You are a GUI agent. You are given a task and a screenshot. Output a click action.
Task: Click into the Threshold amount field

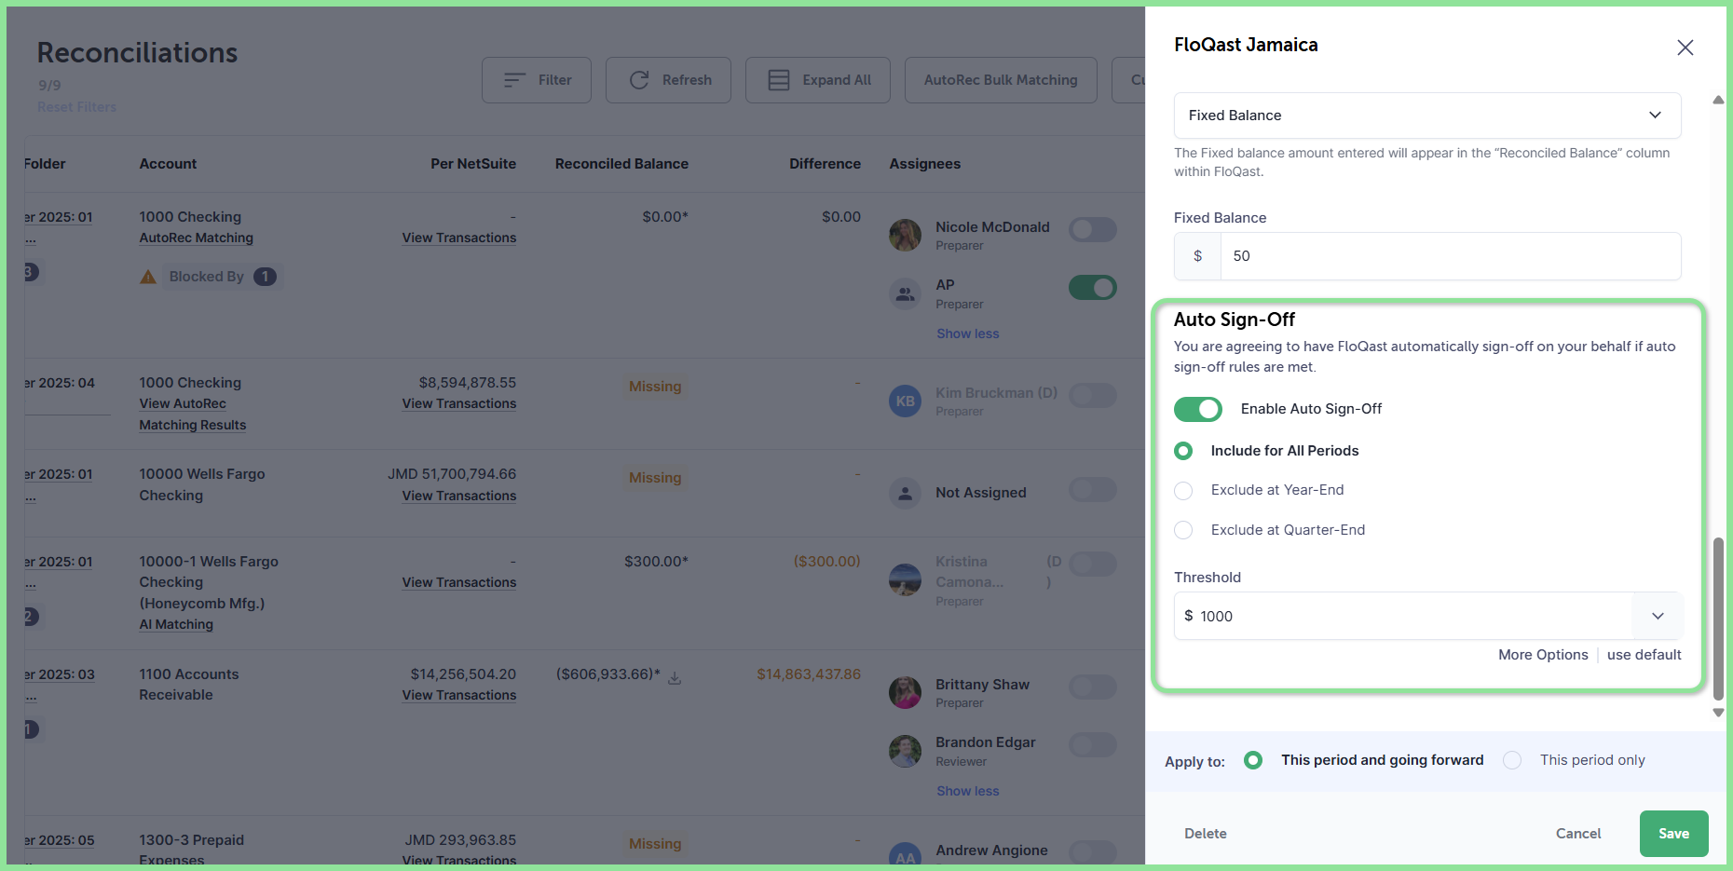(1403, 616)
